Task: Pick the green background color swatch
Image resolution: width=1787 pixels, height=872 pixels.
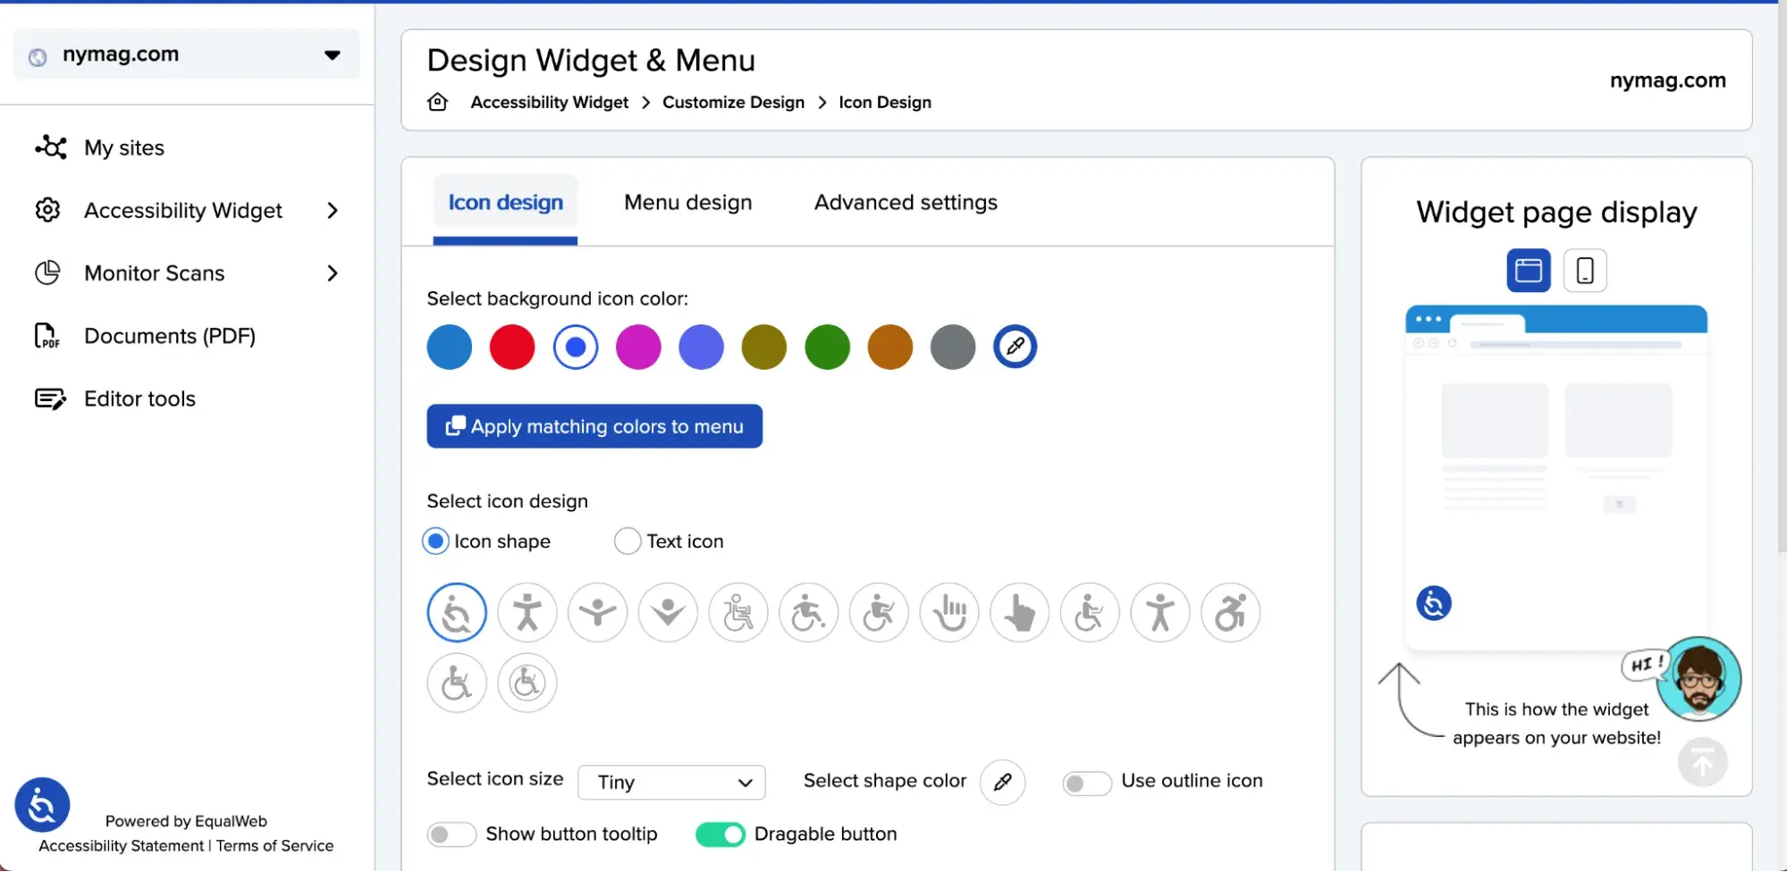Action: (x=827, y=347)
